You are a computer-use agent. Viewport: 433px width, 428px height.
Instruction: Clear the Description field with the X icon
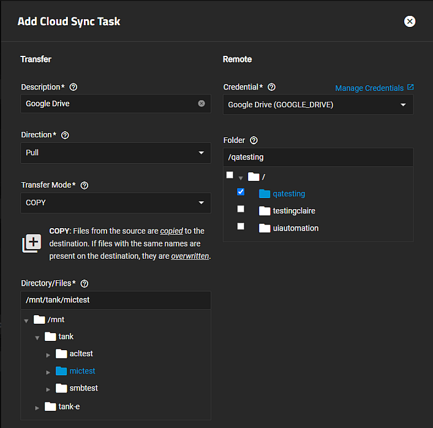pos(201,104)
